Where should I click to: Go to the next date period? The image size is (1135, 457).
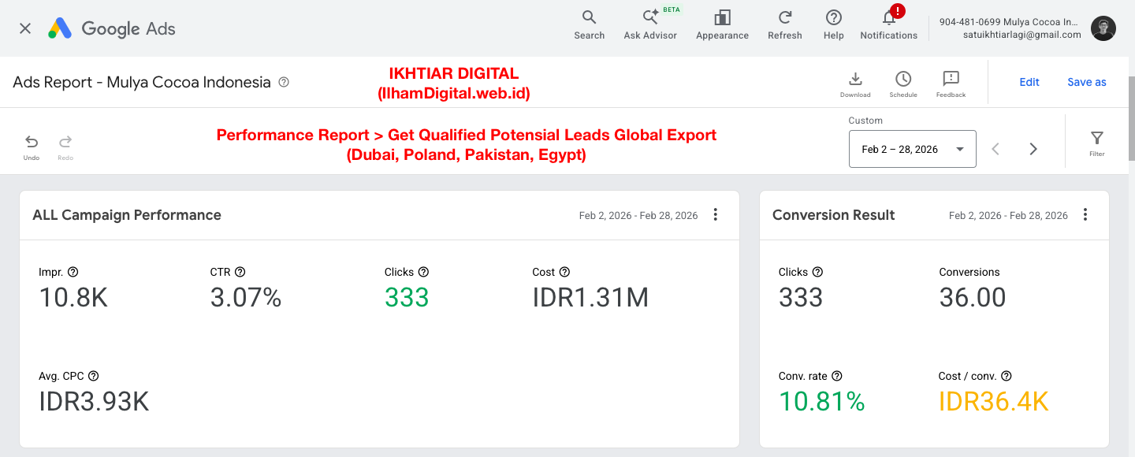click(x=1033, y=149)
